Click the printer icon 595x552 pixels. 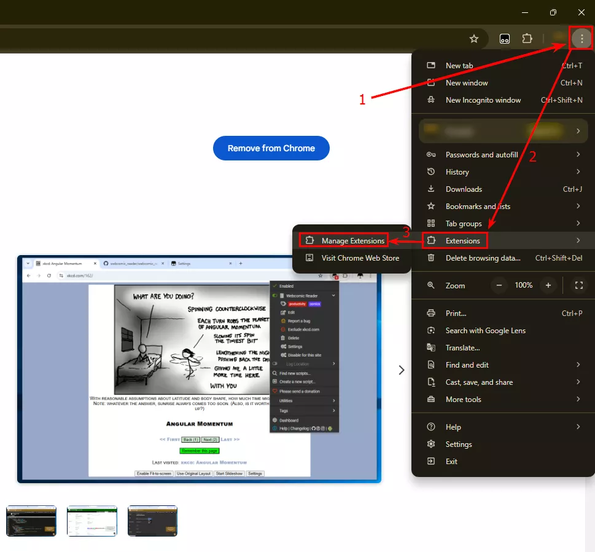coord(430,313)
